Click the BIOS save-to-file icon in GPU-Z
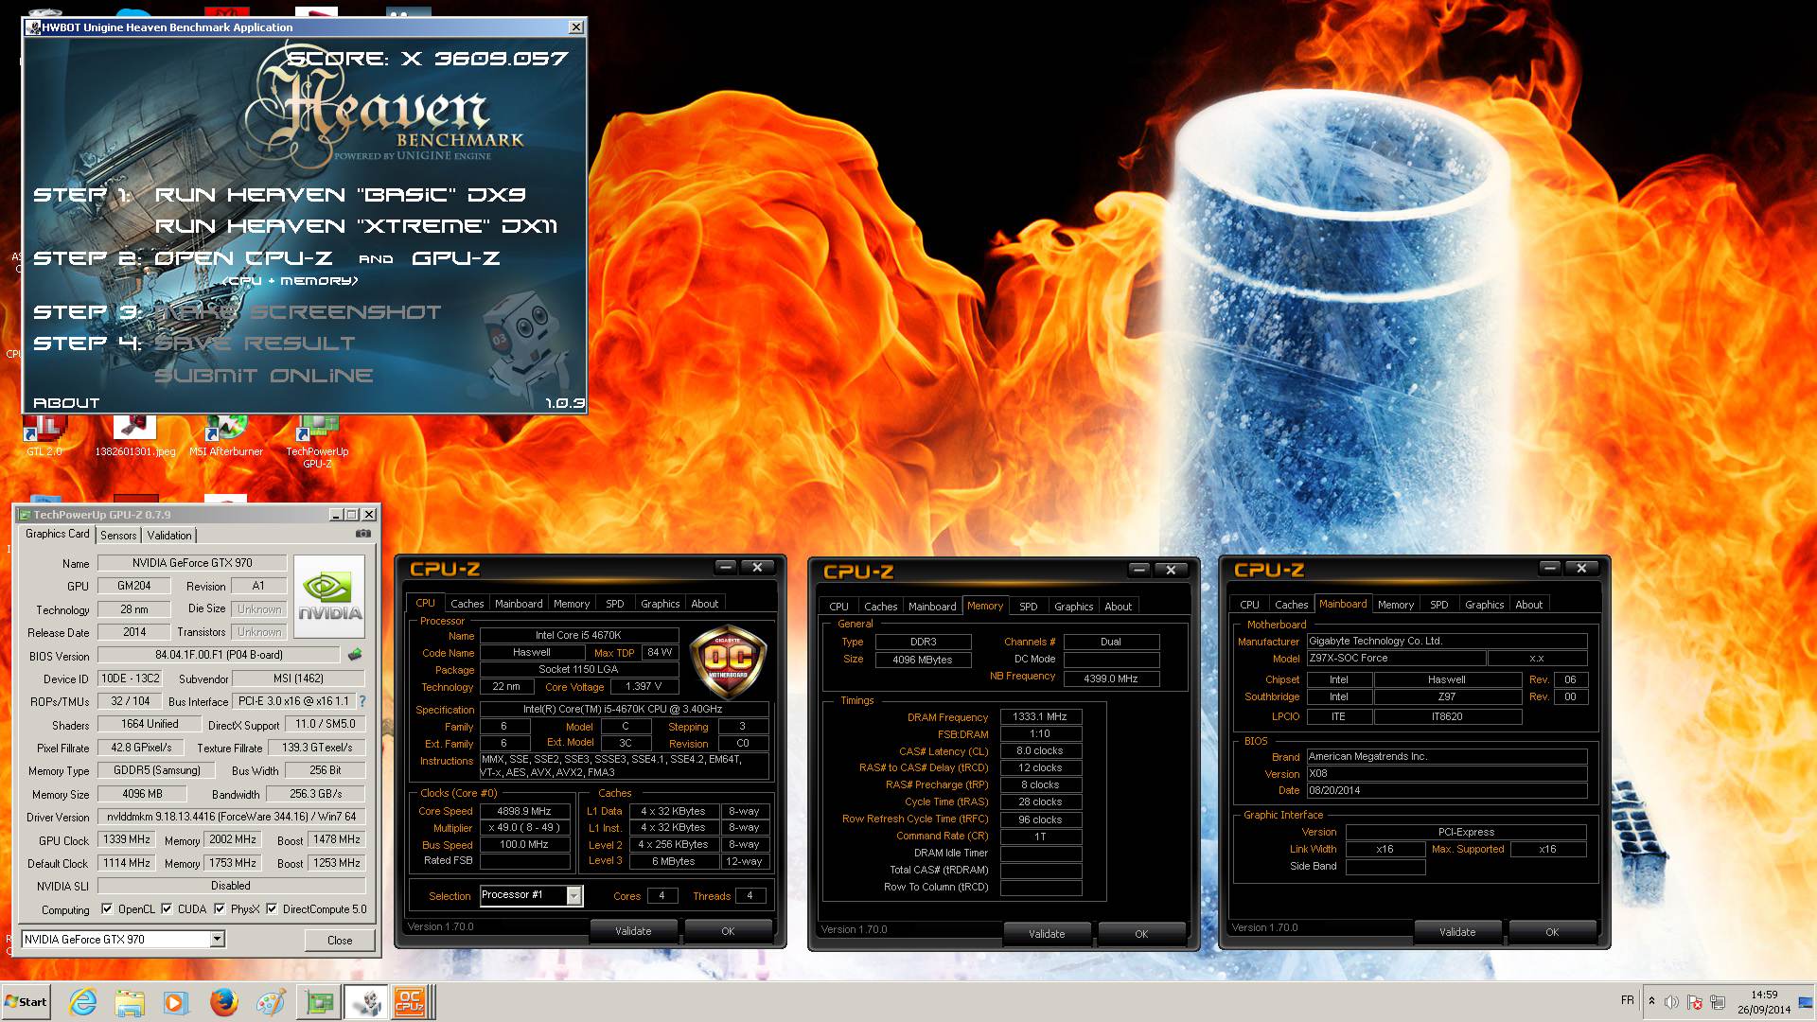Screen dimensions: 1817x1022 [355, 655]
